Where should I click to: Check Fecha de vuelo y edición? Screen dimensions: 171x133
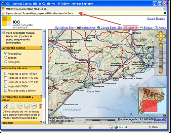(5, 90)
